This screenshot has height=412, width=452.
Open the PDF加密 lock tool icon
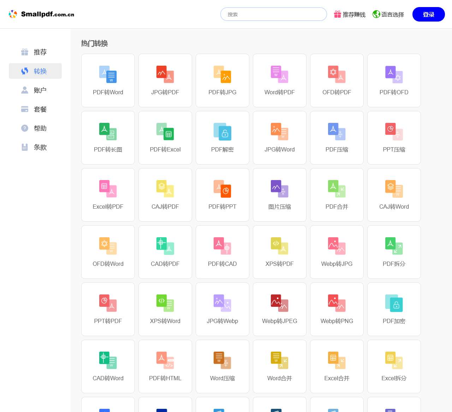394,303
